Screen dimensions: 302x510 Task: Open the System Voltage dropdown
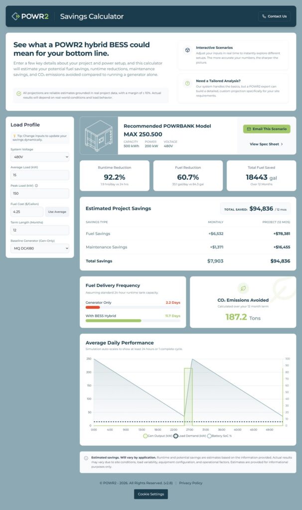(40, 157)
